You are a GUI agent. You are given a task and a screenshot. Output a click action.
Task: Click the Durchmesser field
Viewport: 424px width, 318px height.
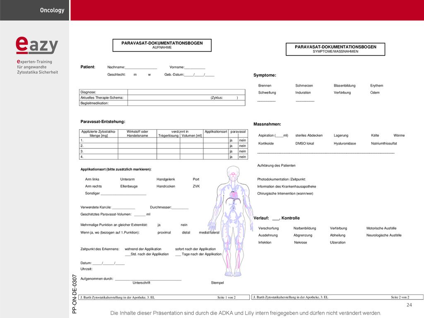coord(180,207)
